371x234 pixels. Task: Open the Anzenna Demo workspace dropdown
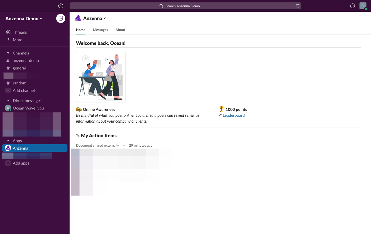click(24, 19)
